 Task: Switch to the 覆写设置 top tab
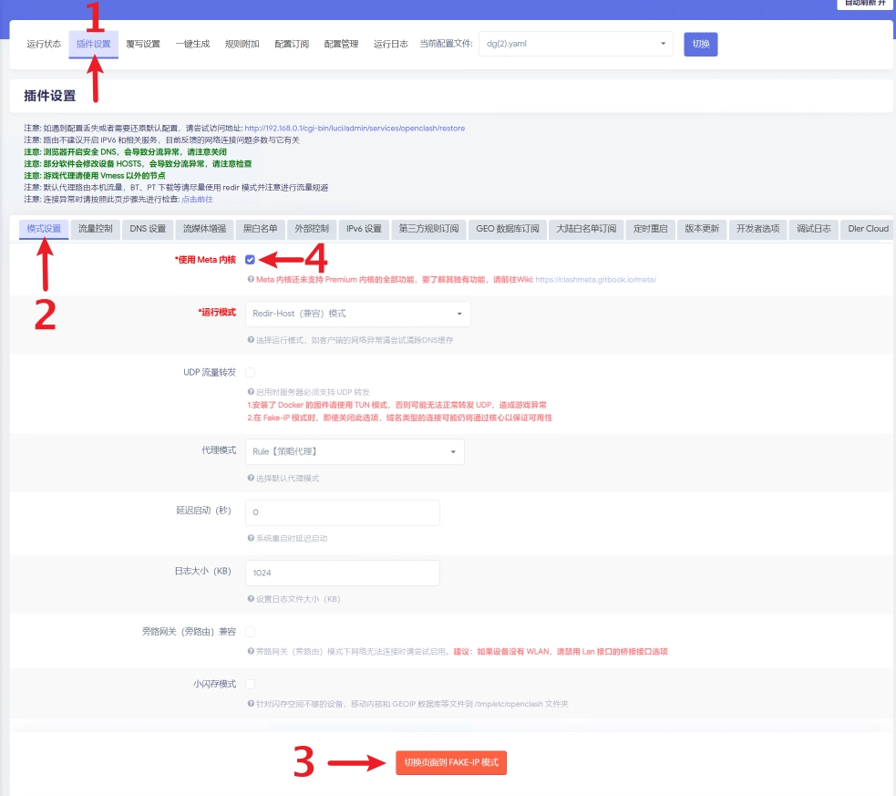click(143, 44)
